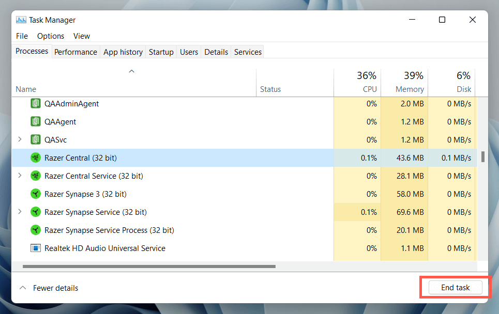
Task: Click the 0.1 MB/s disk value
Action: pyautogui.click(x=456, y=158)
